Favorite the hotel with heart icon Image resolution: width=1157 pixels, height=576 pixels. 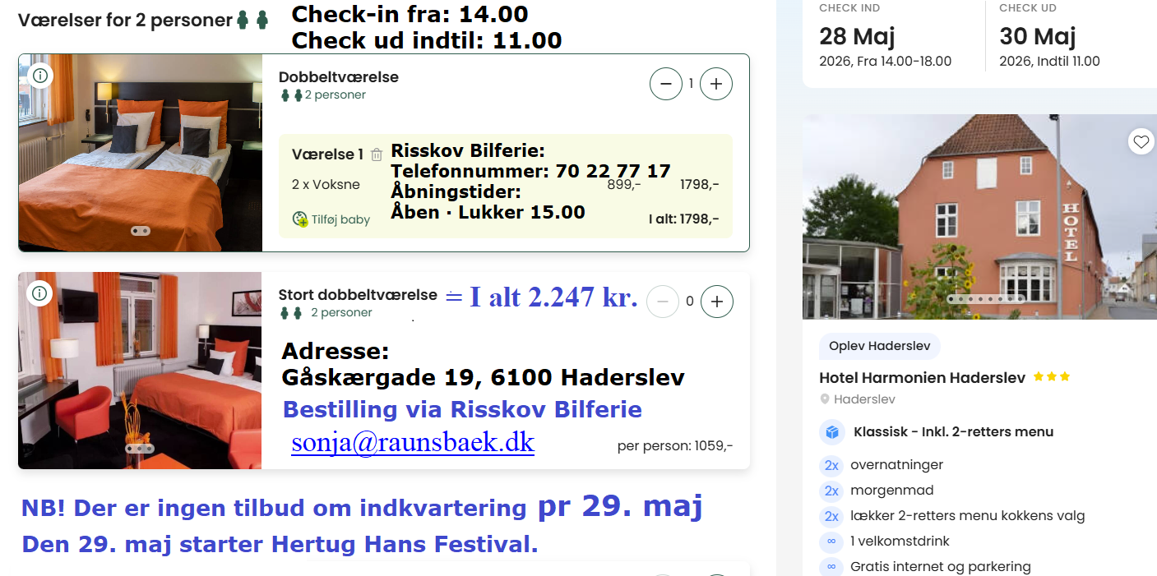1141,142
